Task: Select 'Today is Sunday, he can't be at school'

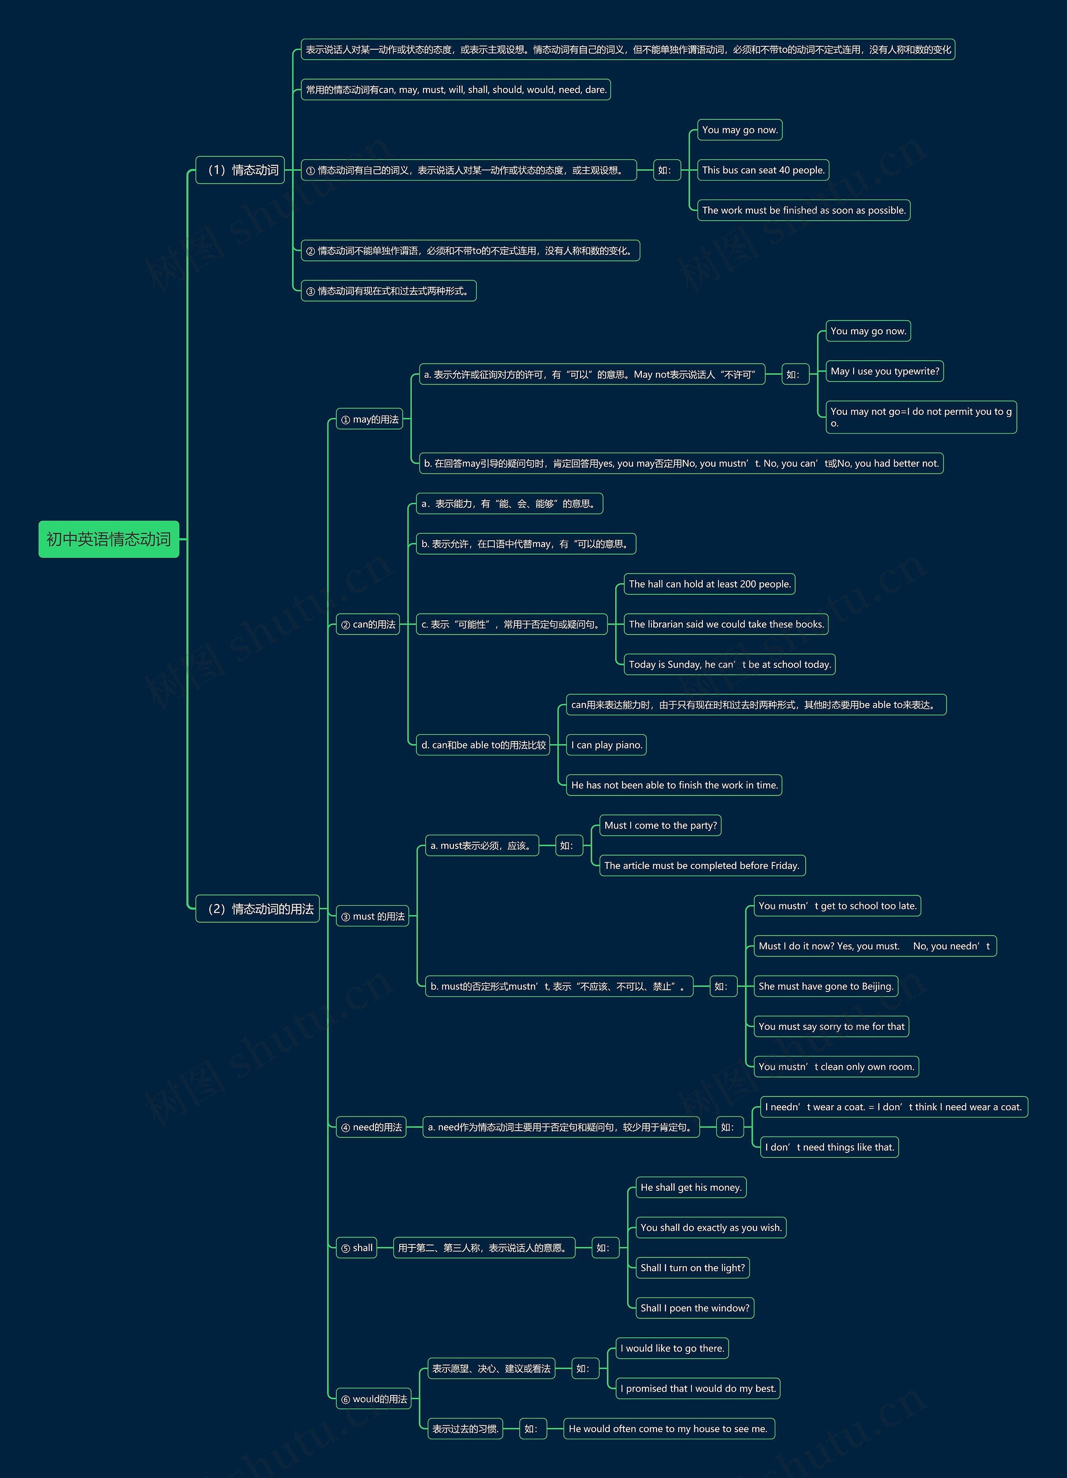Action: point(729,664)
